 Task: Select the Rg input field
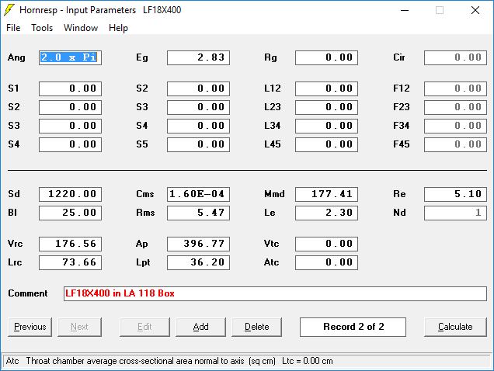[x=326, y=57]
